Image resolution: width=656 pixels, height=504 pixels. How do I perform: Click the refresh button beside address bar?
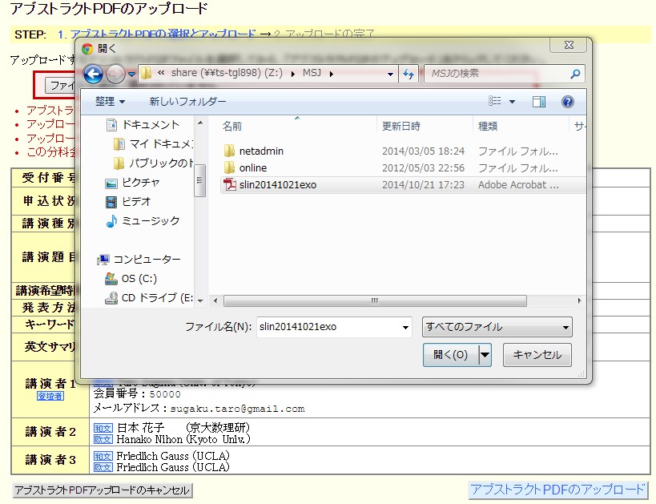408,74
